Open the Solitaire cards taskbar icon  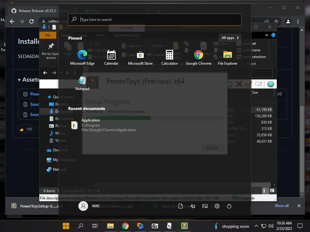coord(169,226)
